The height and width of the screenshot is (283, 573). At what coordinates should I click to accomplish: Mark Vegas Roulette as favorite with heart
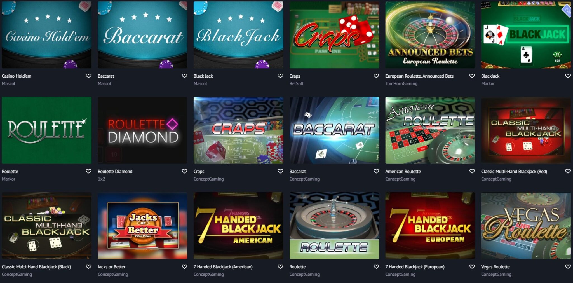pyautogui.click(x=568, y=267)
